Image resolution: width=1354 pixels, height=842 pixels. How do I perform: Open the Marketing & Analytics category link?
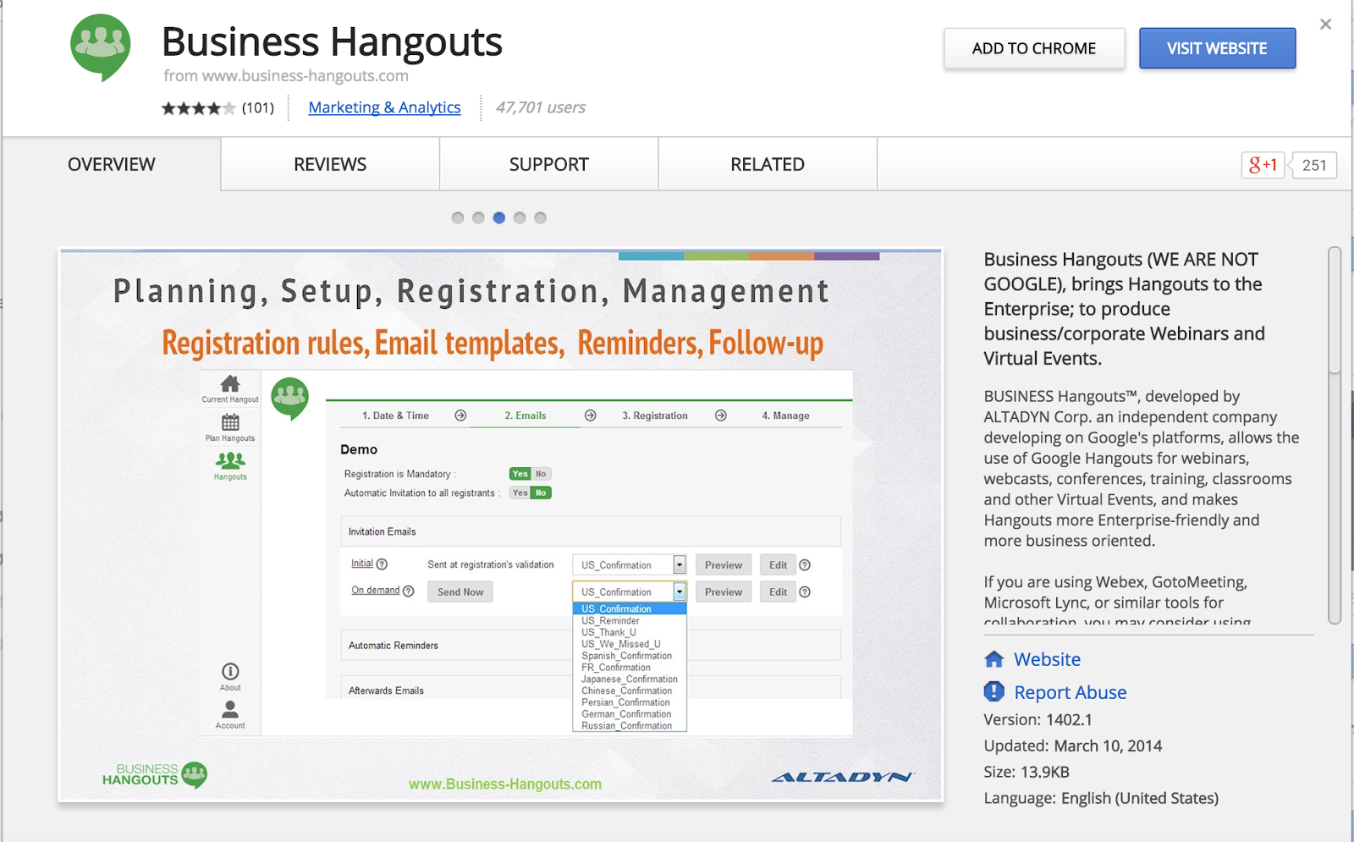pyautogui.click(x=384, y=107)
